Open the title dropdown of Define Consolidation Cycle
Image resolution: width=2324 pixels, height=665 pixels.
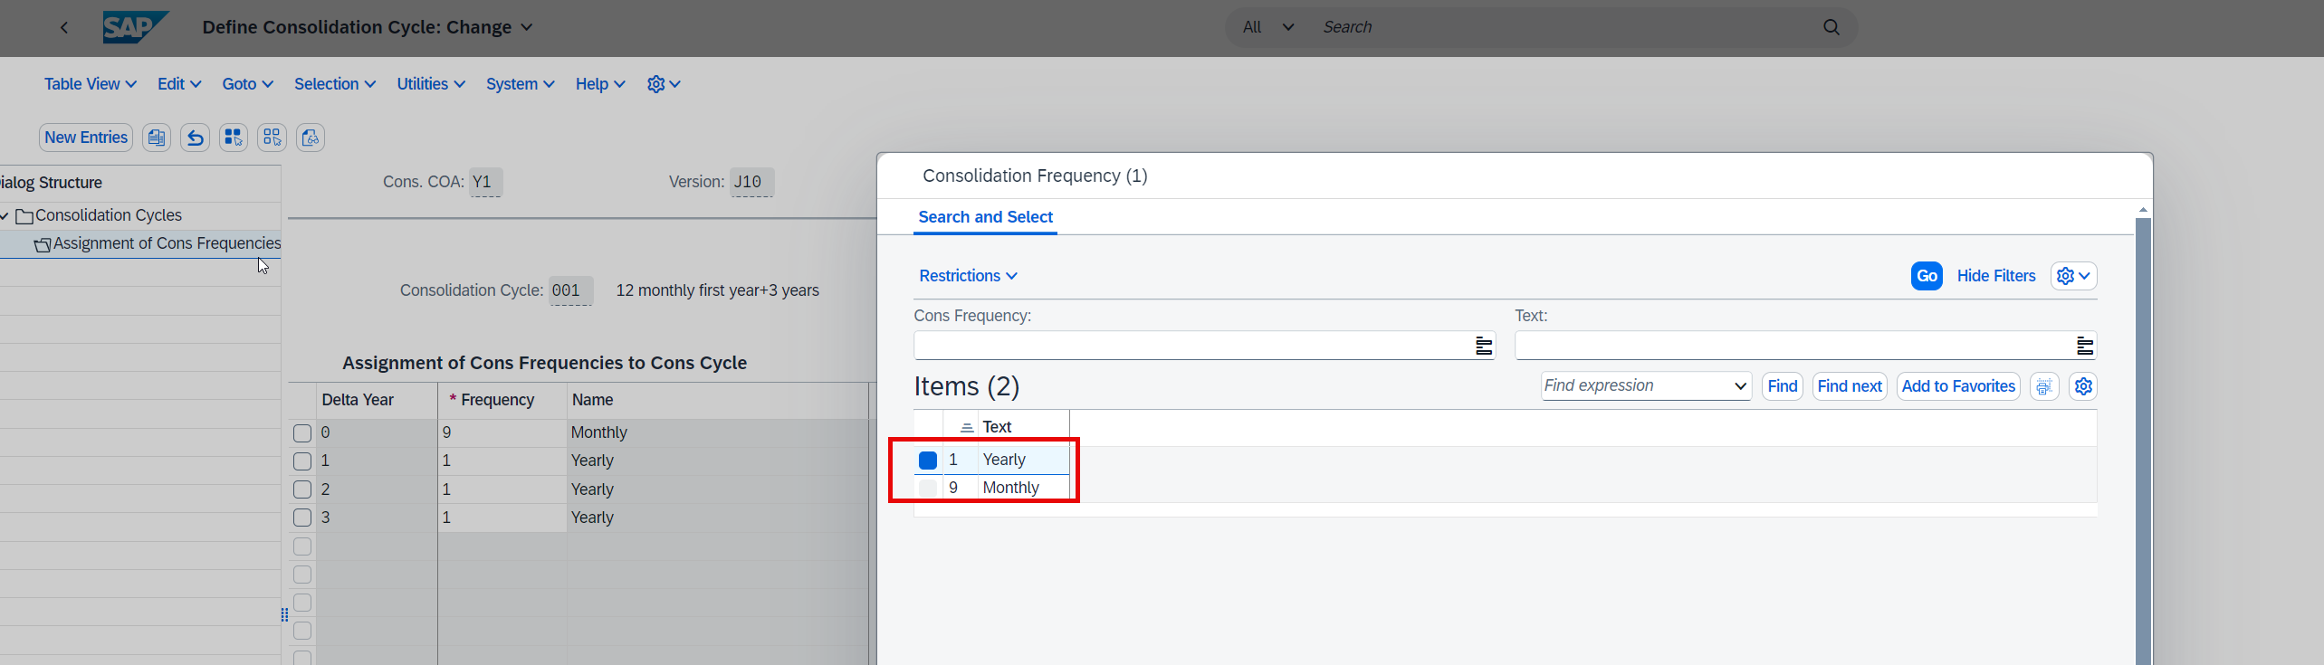coord(527,27)
